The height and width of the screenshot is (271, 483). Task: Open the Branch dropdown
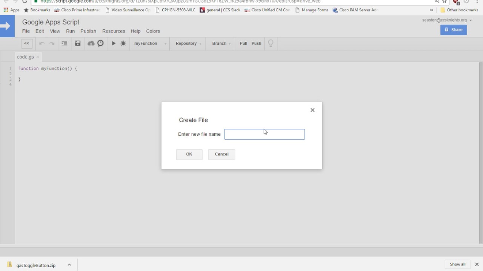click(221, 44)
